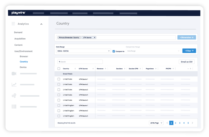The image size is (209, 137).
Task: Check the United Kingdom UTM Source 2 row
Action: [59, 111]
